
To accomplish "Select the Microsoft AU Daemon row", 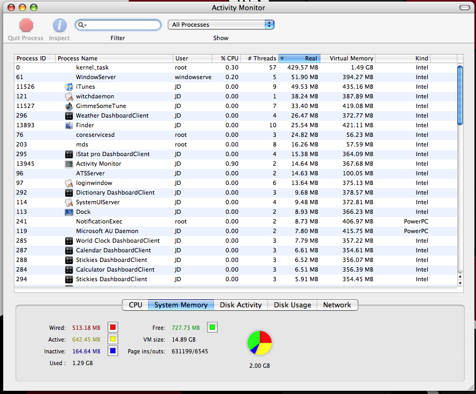I will click(x=235, y=231).
